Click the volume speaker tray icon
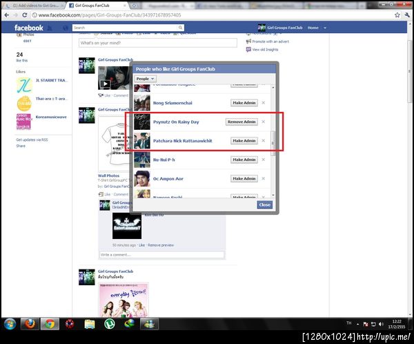Image resolution: width=414 pixels, height=344 pixels. (x=381, y=324)
